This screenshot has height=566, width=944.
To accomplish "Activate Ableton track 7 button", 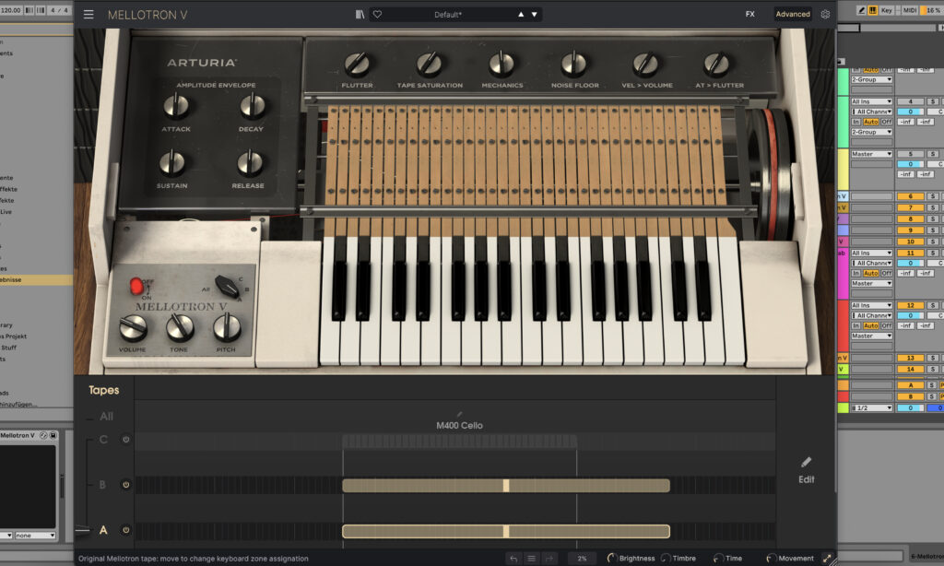I will point(910,207).
